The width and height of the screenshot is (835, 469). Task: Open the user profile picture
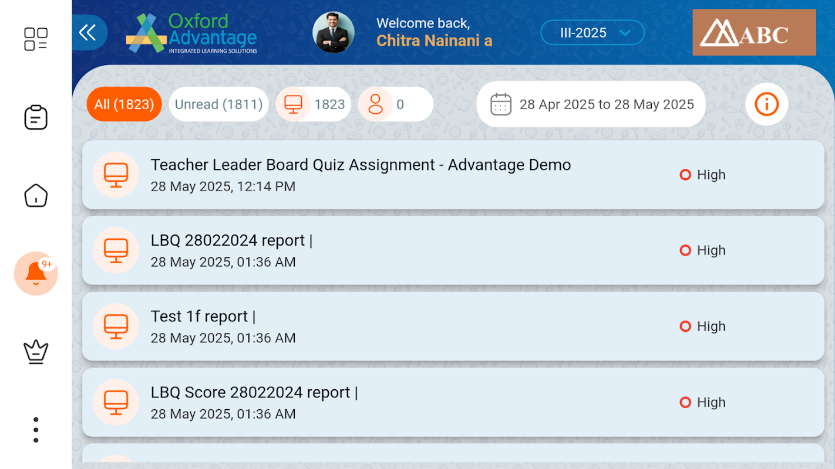(334, 32)
